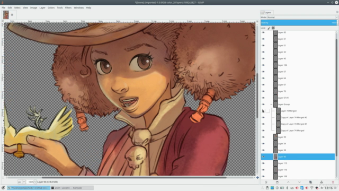Select Layer 57 in layers list

click(298, 72)
